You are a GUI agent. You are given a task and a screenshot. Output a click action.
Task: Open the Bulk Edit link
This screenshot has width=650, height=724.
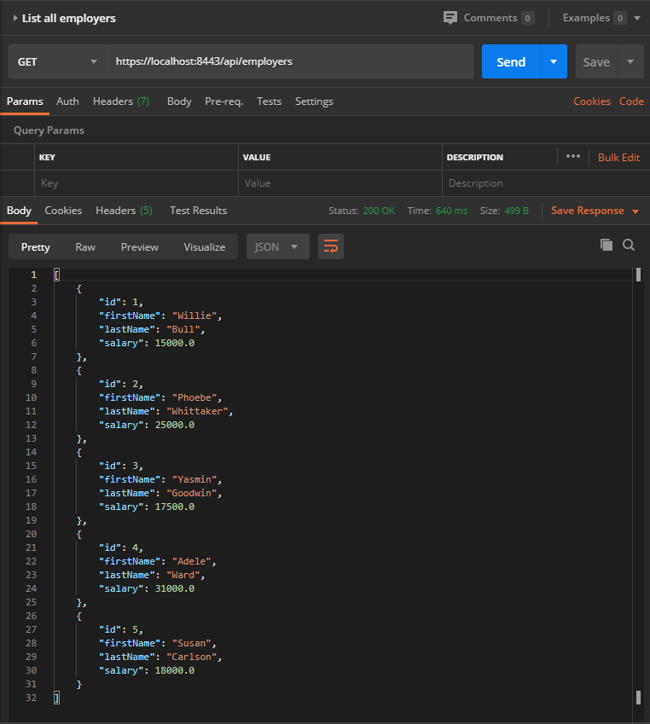tap(618, 158)
